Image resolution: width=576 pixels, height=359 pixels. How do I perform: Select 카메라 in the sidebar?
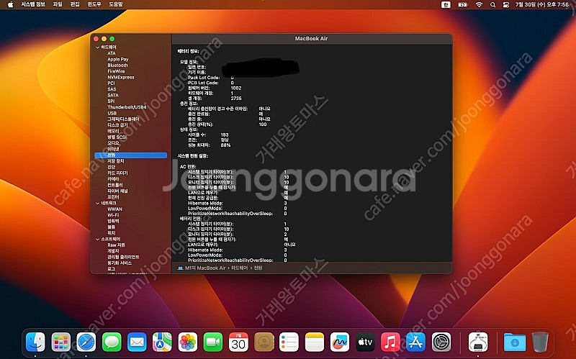coord(113,178)
